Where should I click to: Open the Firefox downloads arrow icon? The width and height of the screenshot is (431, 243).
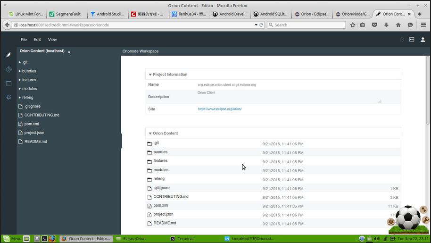(386, 25)
